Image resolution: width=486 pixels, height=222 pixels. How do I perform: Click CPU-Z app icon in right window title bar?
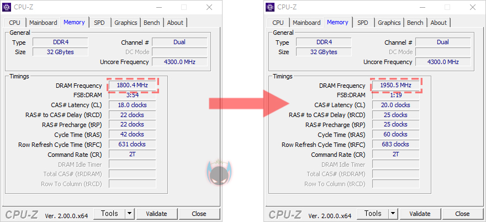coord(270,7)
